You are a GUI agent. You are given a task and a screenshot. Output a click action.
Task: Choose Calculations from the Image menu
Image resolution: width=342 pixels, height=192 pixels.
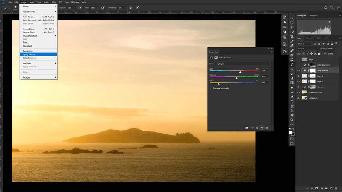38,58
